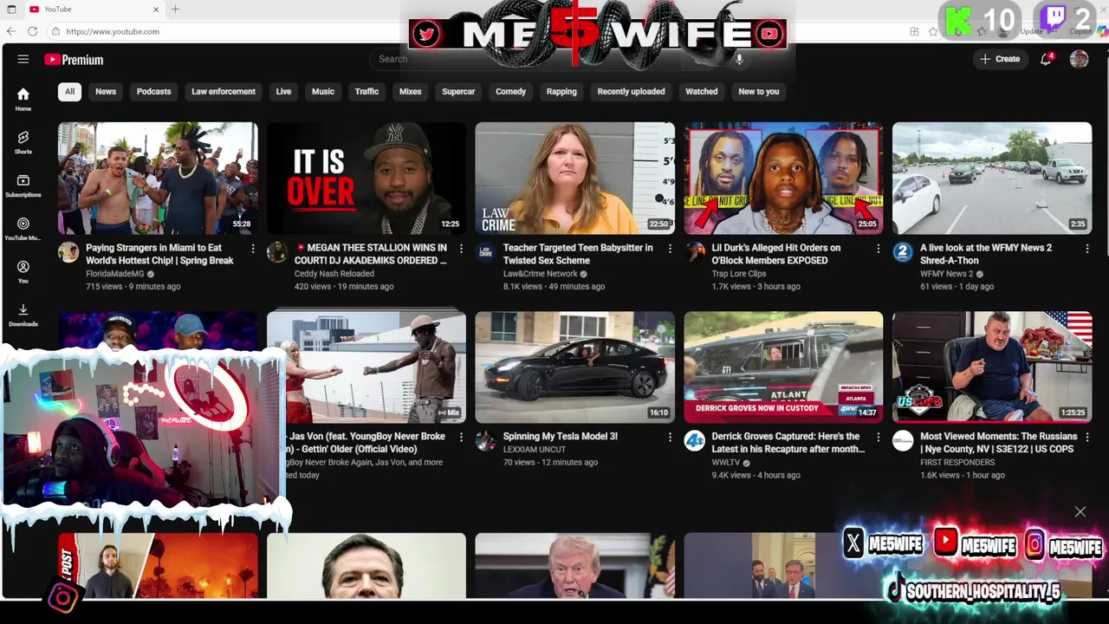Viewport: 1109px width, 624px height.
Task: Click the YouTube Premium logo
Action: 74,60
